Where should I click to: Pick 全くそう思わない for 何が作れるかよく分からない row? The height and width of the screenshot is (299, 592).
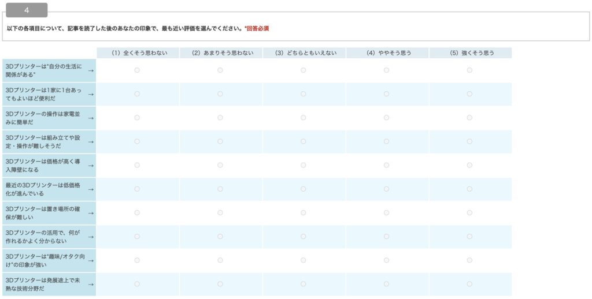(x=137, y=237)
